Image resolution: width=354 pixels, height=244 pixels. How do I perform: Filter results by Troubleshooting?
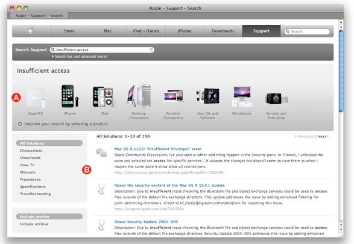pyautogui.click(x=35, y=194)
